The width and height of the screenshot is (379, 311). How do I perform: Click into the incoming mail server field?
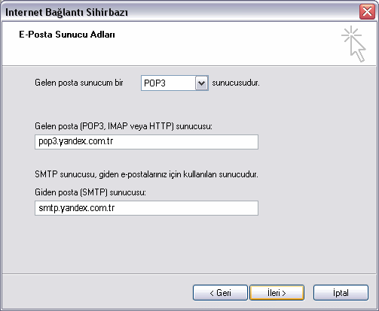[x=146, y=142]
